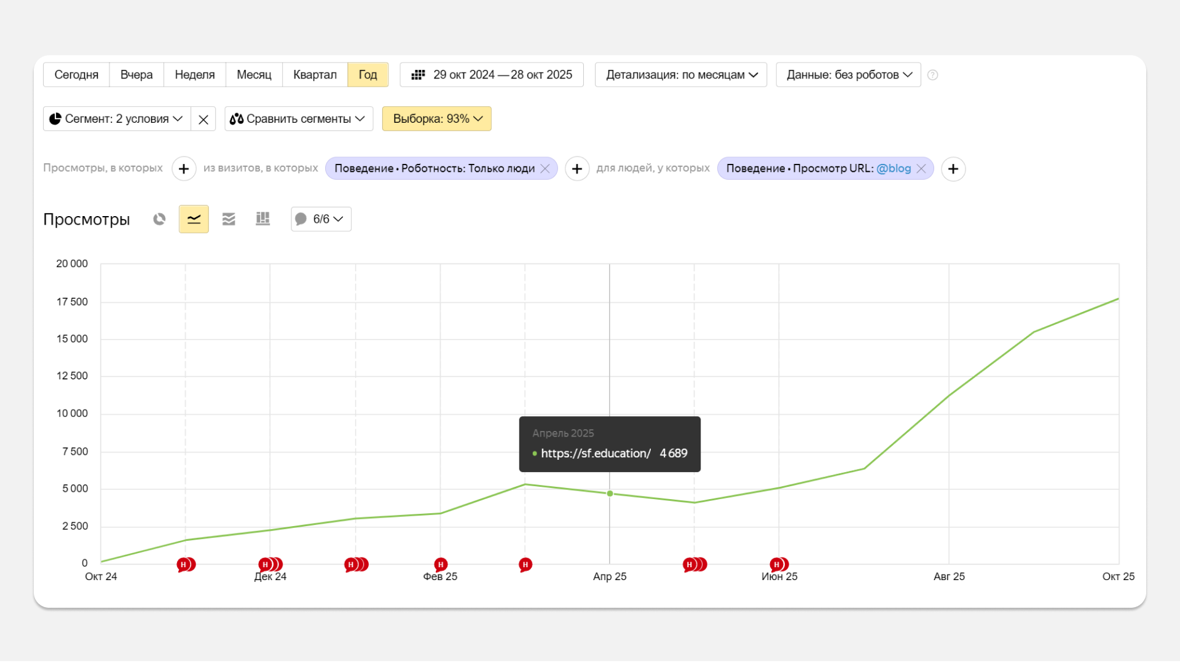1180x663 pixels.
Task: Open the date range calendar picker
Action: pos(492,75)
